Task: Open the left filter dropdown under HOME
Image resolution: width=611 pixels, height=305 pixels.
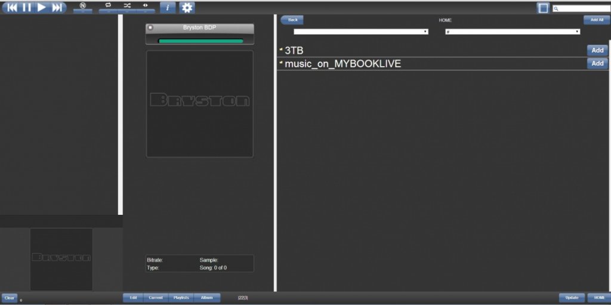Action: (x=361, y=32)
